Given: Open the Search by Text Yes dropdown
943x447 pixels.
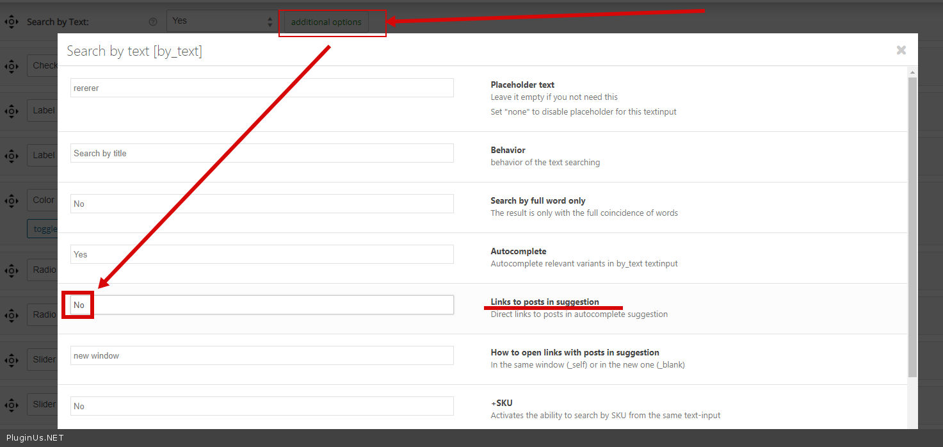Looking at the screenshot, I should (x=222, y=20).
